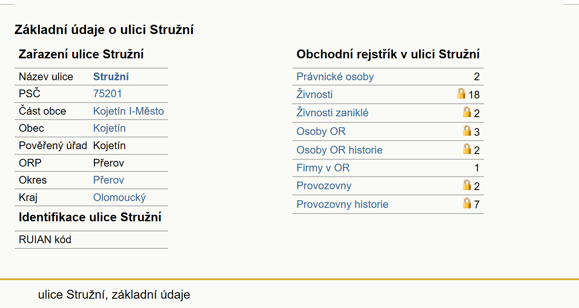Click the lock icon beside Živnosti count
The width and height of the screenshot is (579, 308).
(461, 94)
